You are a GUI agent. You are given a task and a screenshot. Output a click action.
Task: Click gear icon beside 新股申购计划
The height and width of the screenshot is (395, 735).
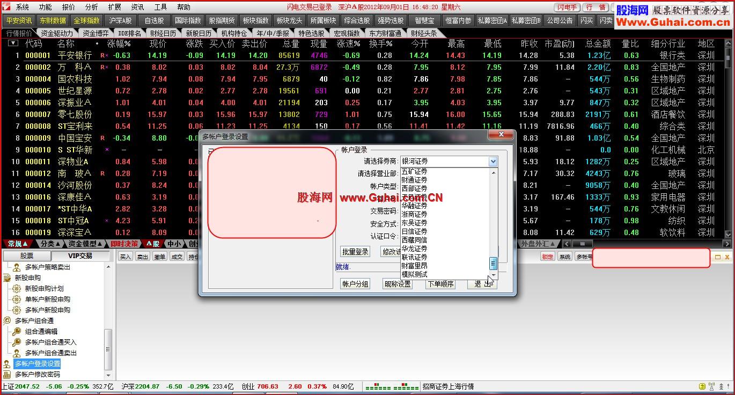17,288
